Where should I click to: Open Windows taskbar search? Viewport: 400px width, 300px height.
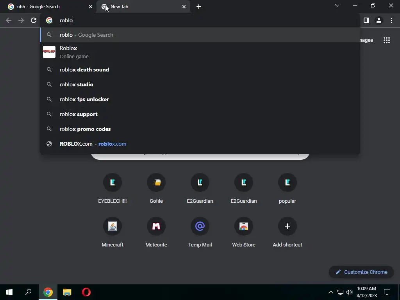pyautogui.click(x=28, y=292)
